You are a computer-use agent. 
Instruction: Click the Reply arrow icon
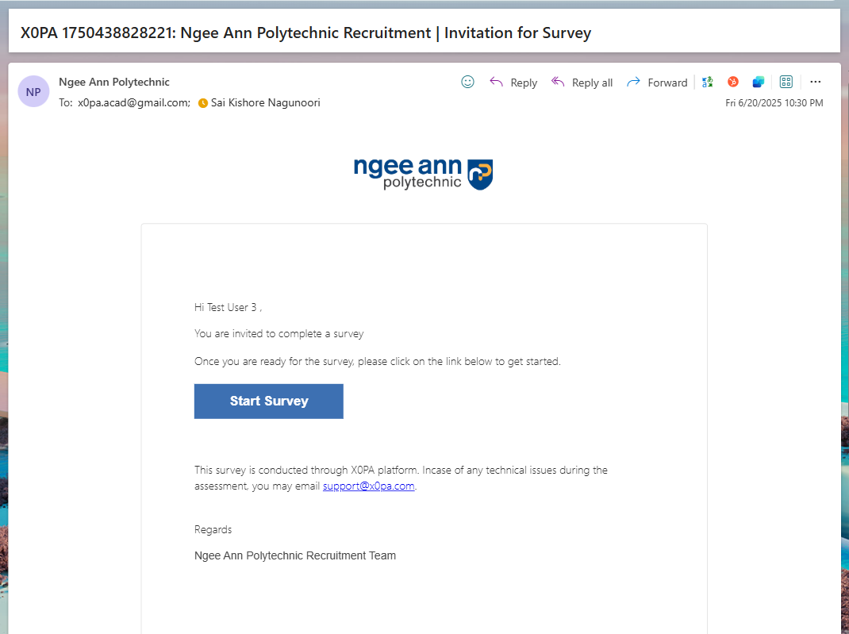497,82
